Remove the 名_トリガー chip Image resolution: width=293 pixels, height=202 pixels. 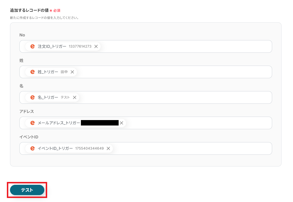click(x=75, y=97)
